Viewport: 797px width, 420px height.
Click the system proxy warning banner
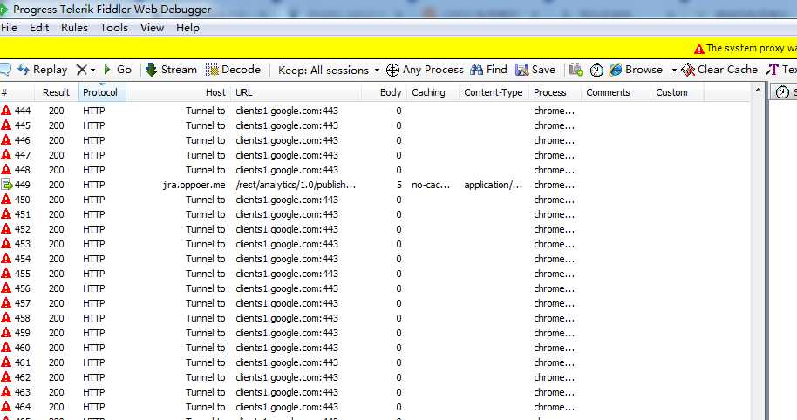point(398,48)
